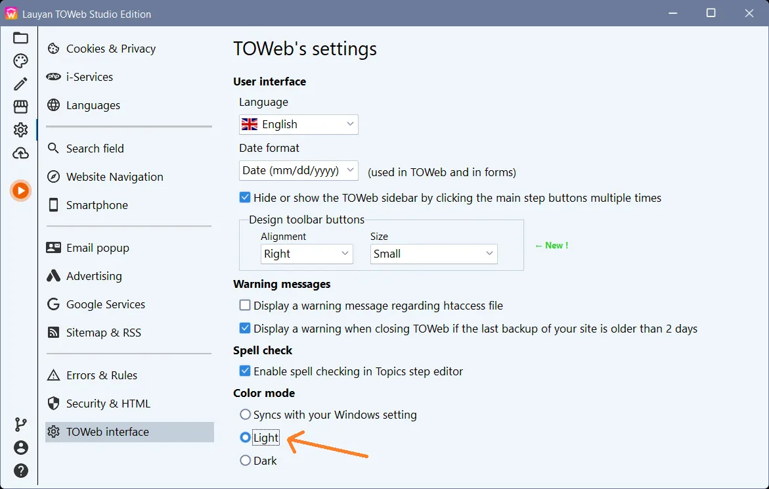The height and width of the screenshot is (489, 769).
Task: Click the phone icon beside Smartphone
Action: click(53, 204)
